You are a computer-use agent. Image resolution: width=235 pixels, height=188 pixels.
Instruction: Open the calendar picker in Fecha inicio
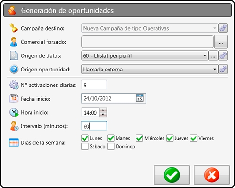140,98
